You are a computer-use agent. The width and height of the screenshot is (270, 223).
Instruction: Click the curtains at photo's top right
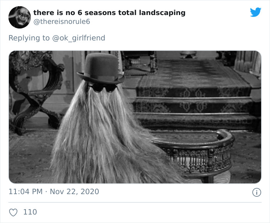(x=248, y=63)
